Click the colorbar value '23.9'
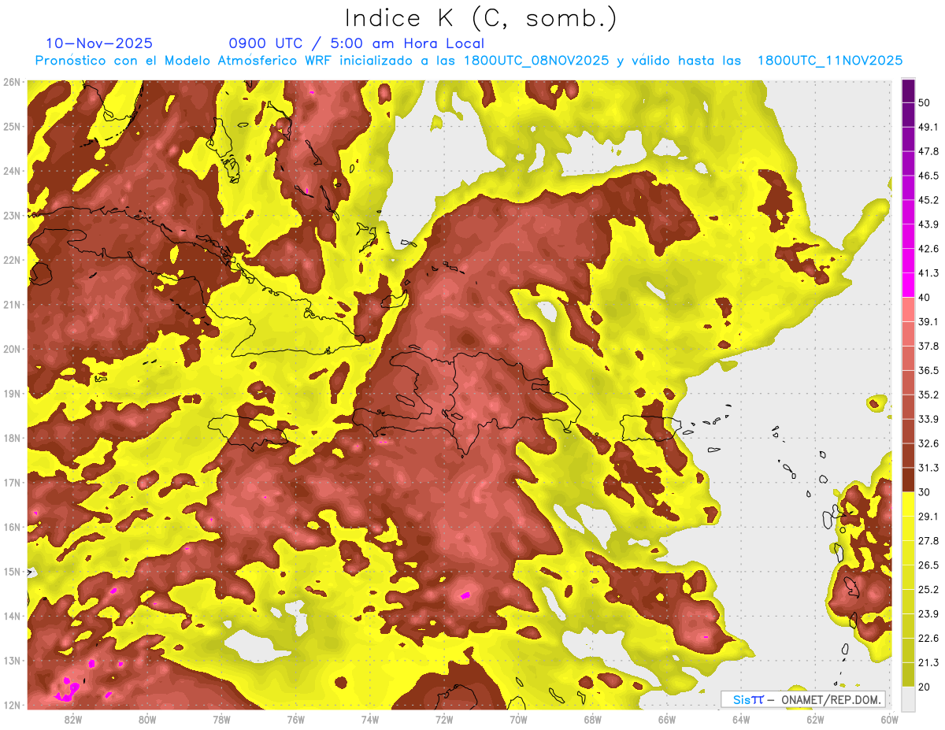945x730 pixels. click(928, 613)
